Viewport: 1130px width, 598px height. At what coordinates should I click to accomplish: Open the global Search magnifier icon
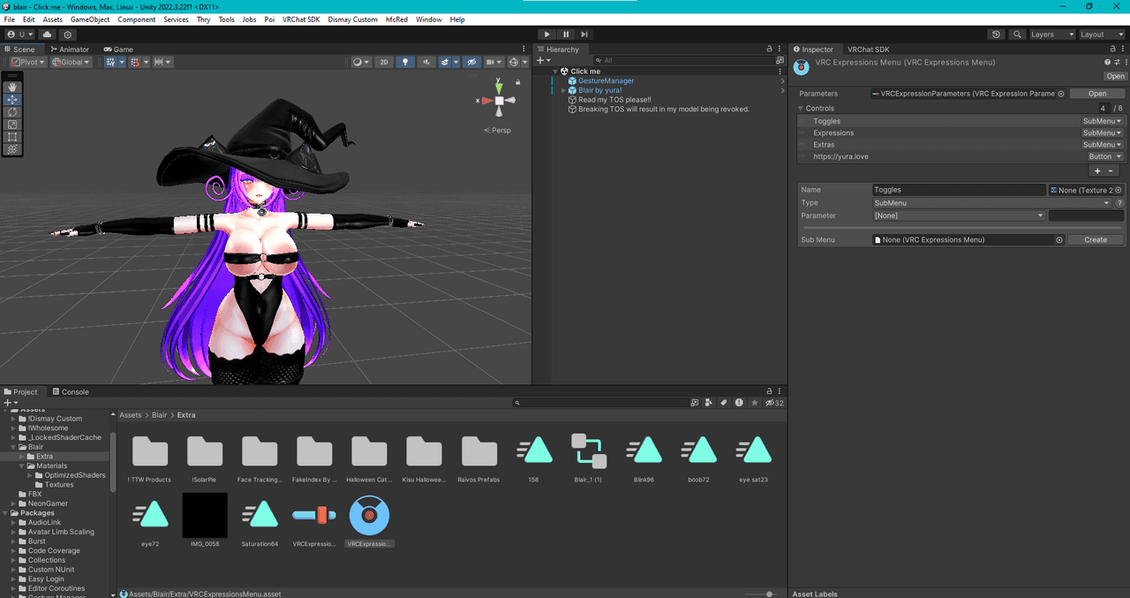pyautogui.click(x=1019, y=34)
